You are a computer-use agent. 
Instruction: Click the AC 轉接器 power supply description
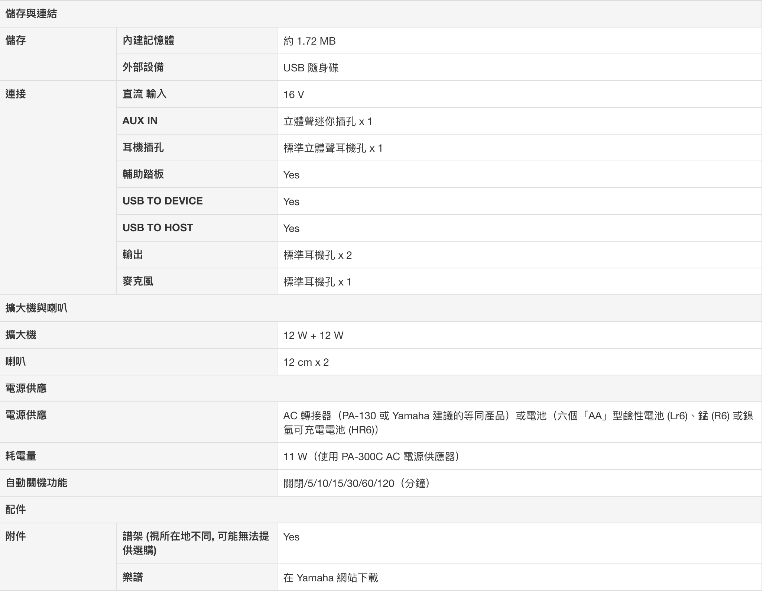point(518,422)
